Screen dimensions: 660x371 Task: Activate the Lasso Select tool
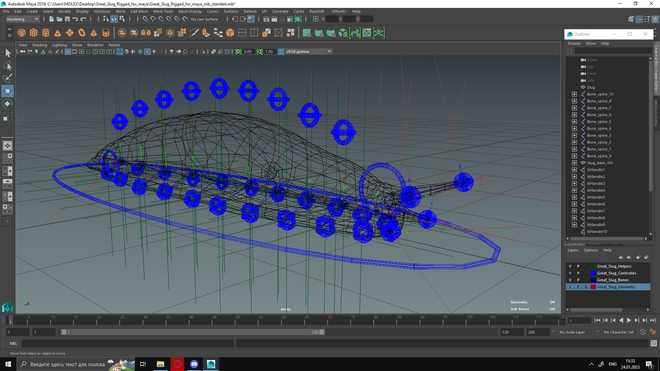8,65
